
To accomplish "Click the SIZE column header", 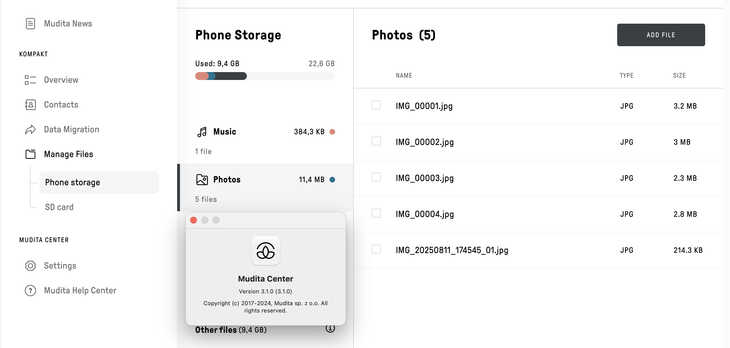I will tap(679, 75).
